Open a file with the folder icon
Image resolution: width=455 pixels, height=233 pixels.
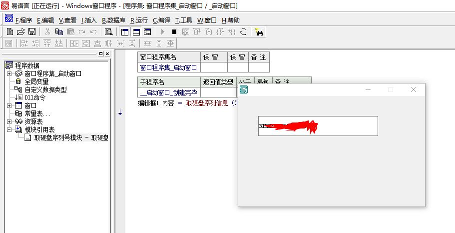pos(20,31)
